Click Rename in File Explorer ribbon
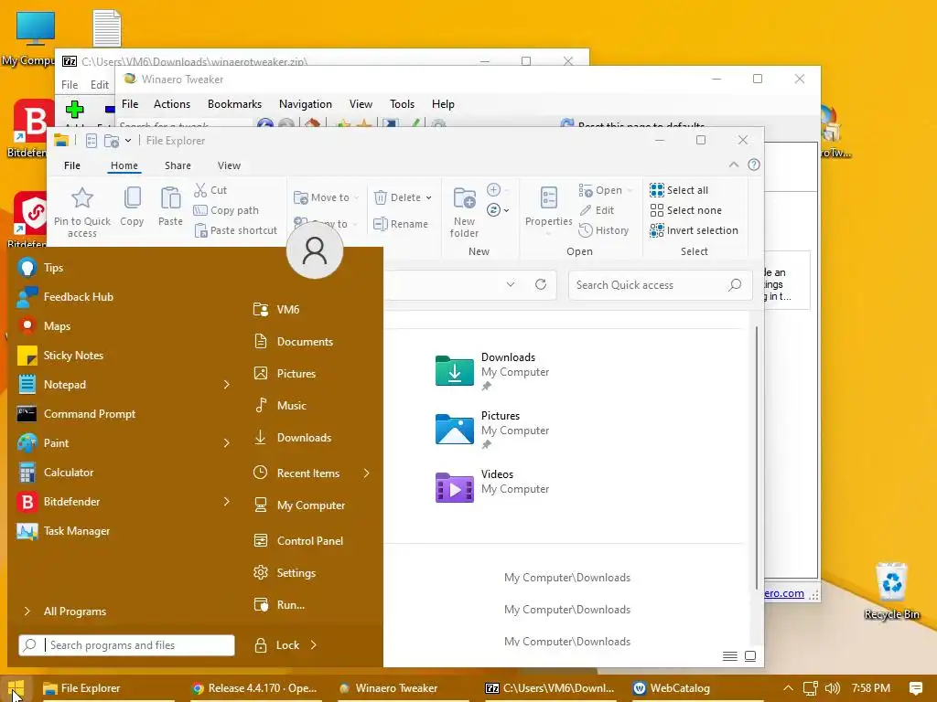Screen dimensions: 937x702 401,224
